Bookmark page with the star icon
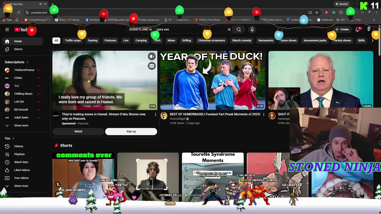Screen dimensions: 381x214 tap(317, 12)
